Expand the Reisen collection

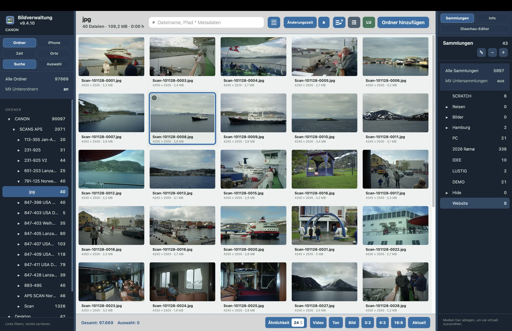[x=447, y=107]
